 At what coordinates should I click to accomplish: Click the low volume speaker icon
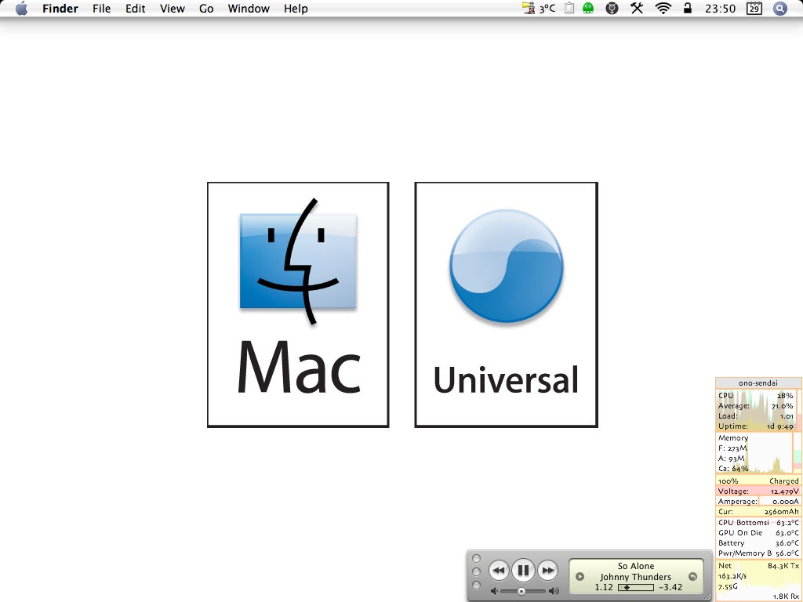click(494, 591)
